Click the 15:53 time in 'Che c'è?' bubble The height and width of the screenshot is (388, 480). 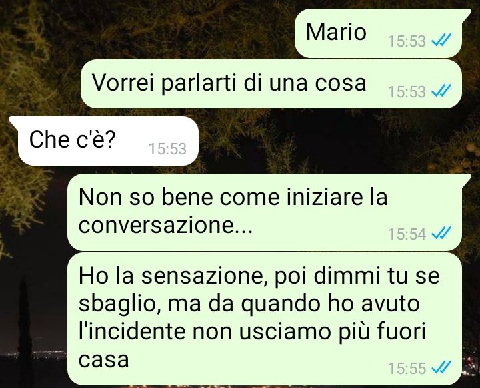[x=167, y=149]
